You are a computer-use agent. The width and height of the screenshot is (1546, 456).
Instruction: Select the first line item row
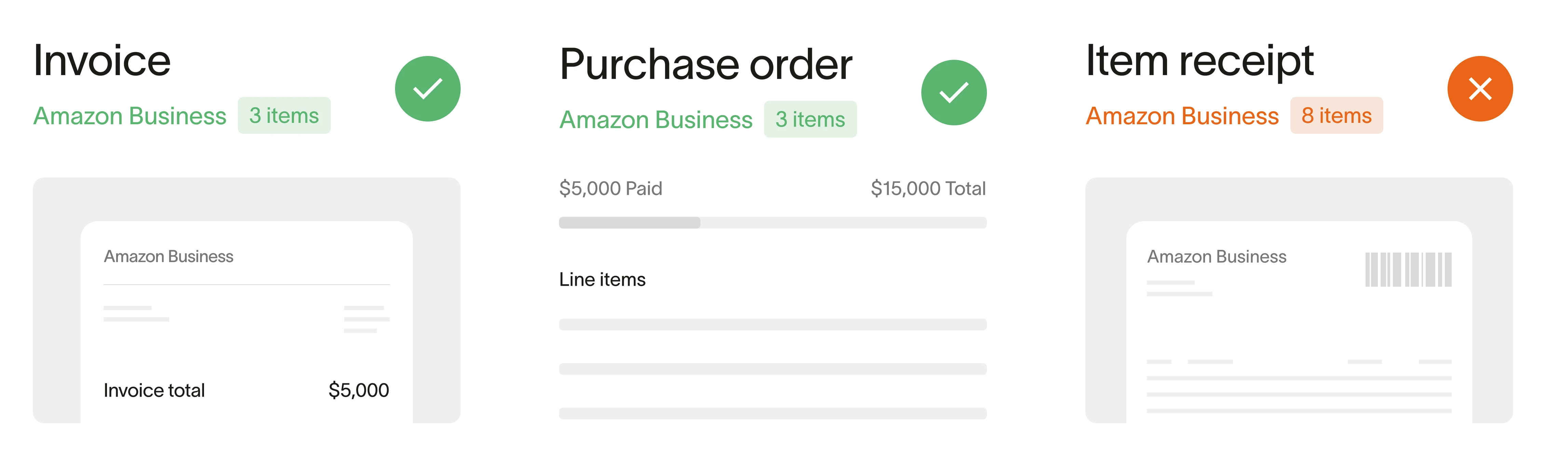[x=772, y=325]
